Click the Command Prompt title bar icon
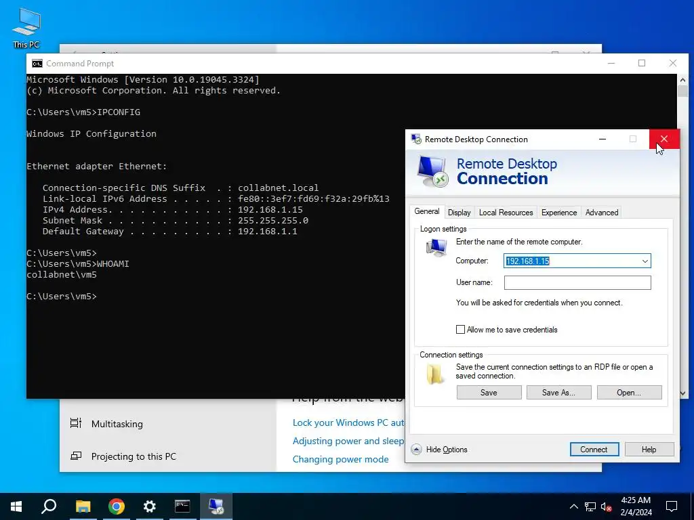The height and width of the screenshot is (520, 694). (x=37, y=64)
